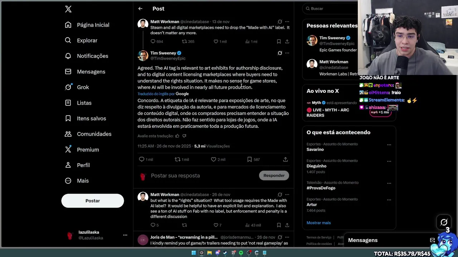Open more options for Artur trend
Viewport: 458px width, 257px height.
click(x=389, y=200)
